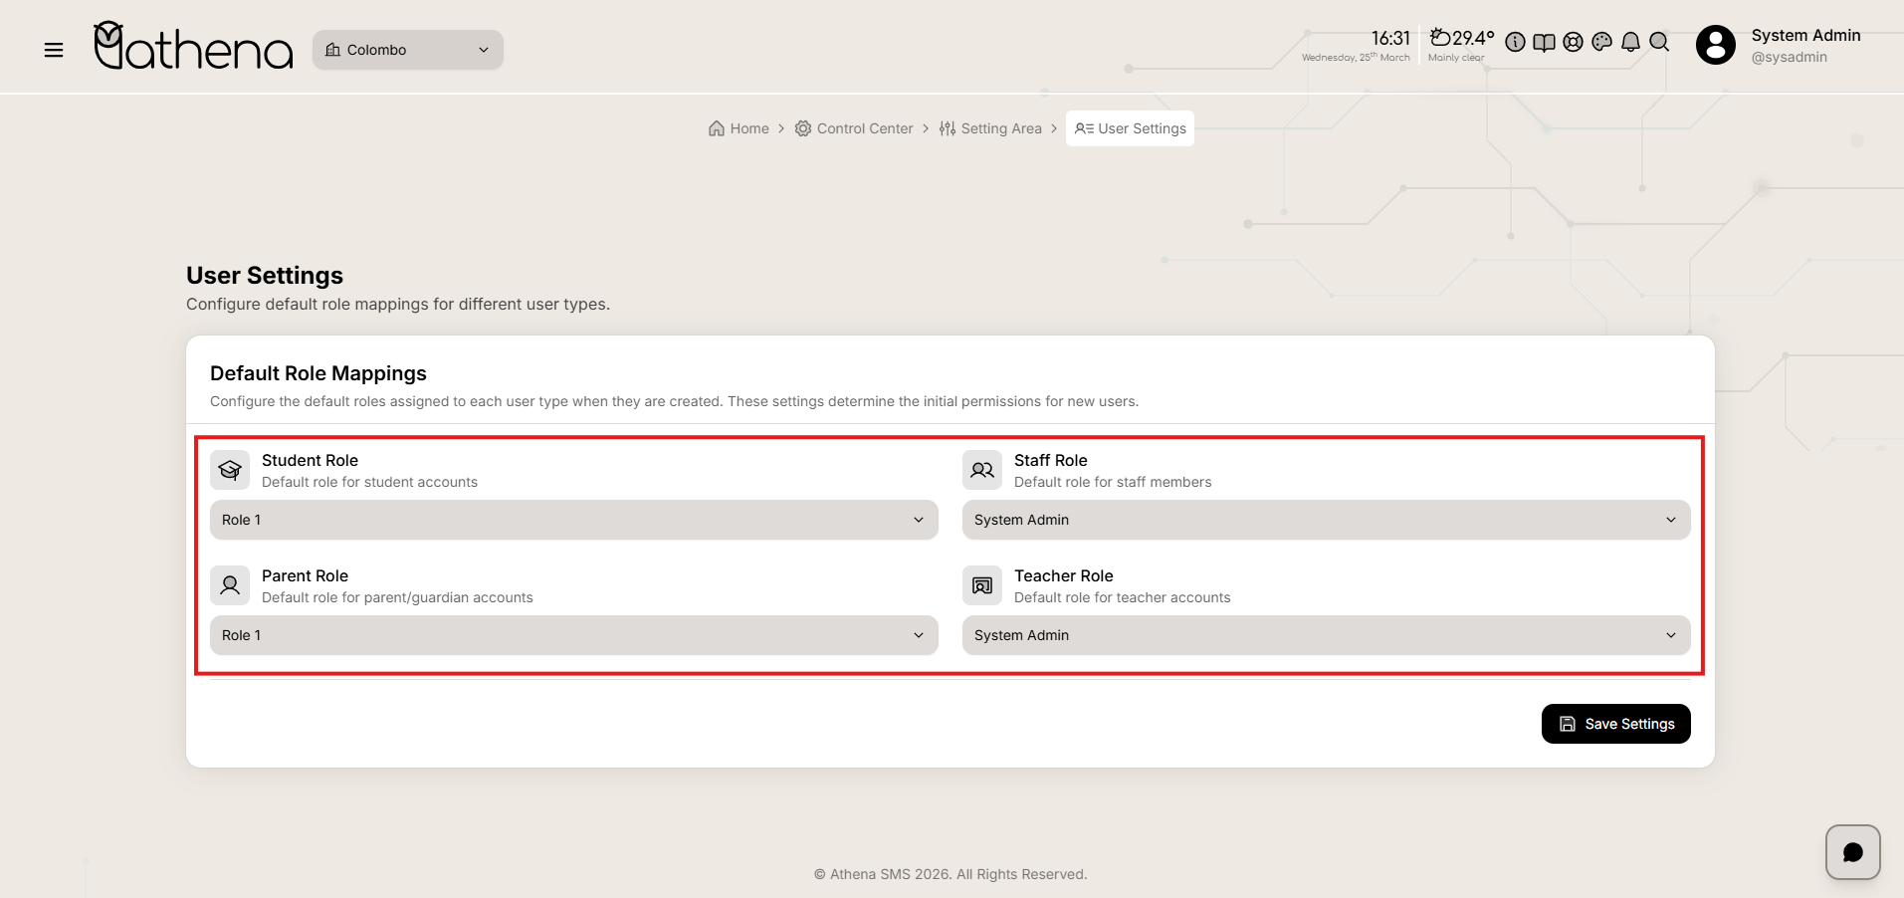Open the documentation book icon
The height and width of the screenshot is (898, 1904).
click(x=1544, y=42)
